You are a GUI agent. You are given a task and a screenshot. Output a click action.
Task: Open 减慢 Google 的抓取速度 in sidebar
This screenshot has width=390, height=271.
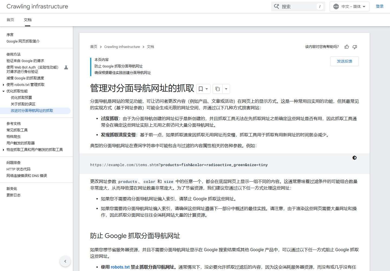[x=25, y=78]
